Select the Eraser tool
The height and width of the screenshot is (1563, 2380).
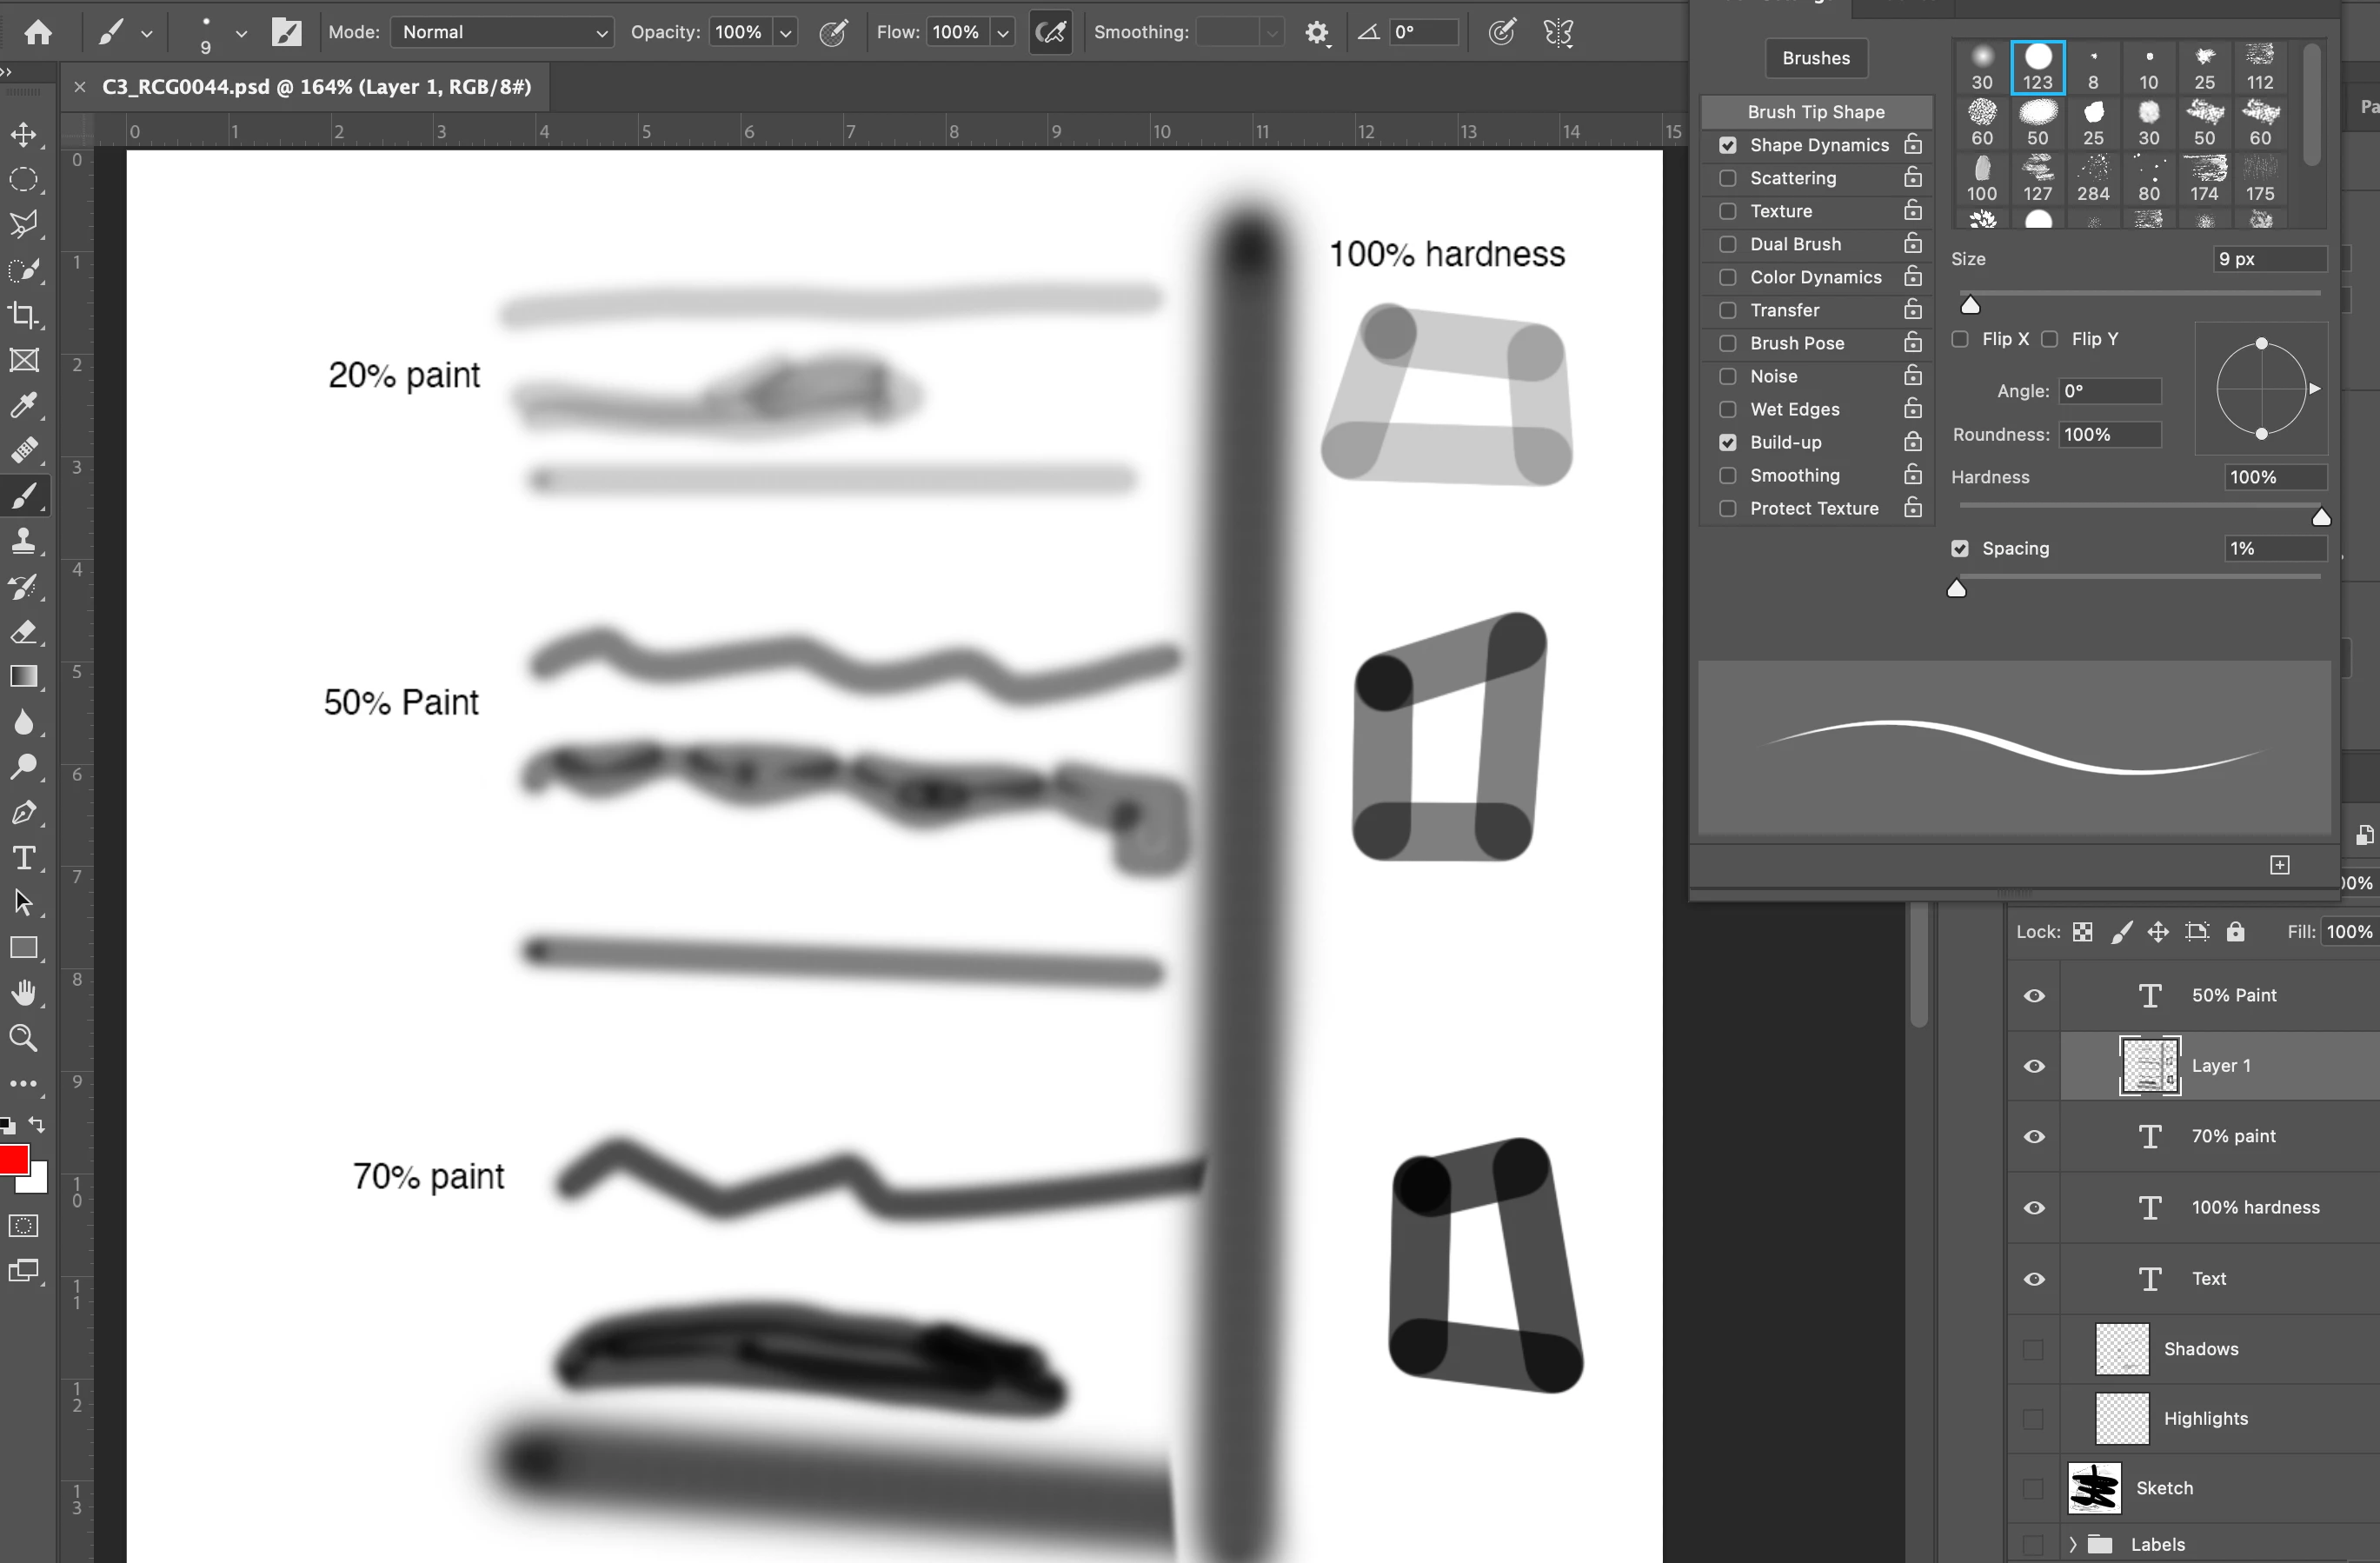point(24,632)
